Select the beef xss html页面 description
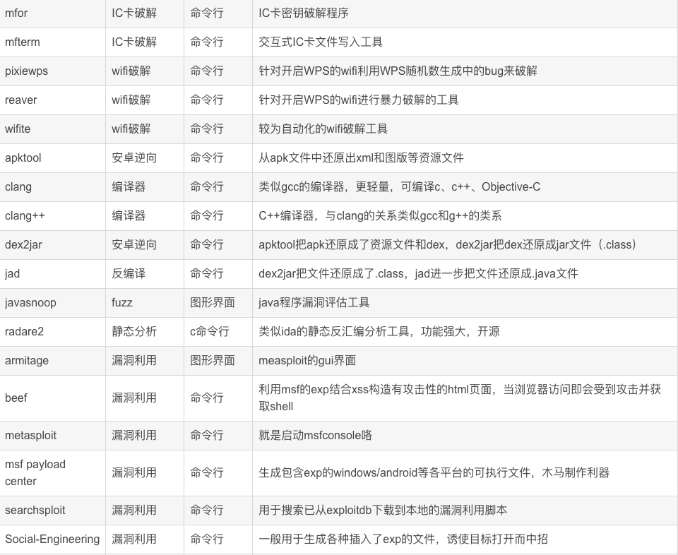This screenshot has height=555, width=678. tap(460, 398)
